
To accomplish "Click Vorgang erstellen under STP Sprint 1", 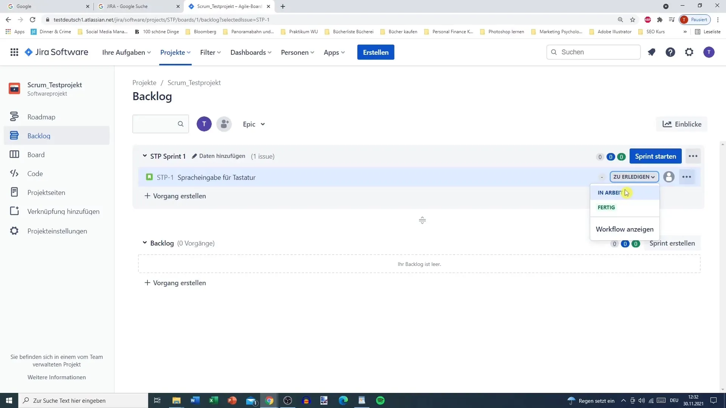I will point(175,196).
